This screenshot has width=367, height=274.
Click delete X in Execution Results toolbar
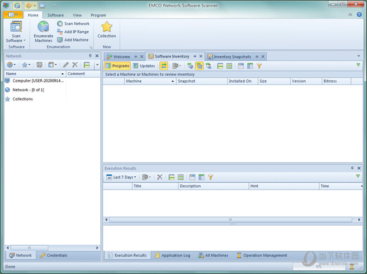[160, 177]
